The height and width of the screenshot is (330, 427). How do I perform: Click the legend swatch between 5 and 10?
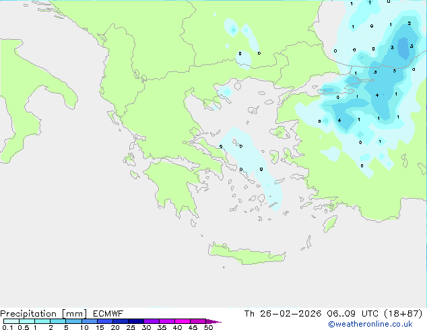[73, 321]
